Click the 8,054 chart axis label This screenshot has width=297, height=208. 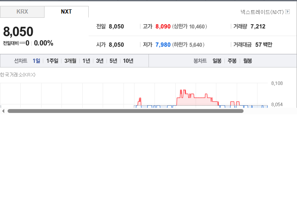coord(277,104)
